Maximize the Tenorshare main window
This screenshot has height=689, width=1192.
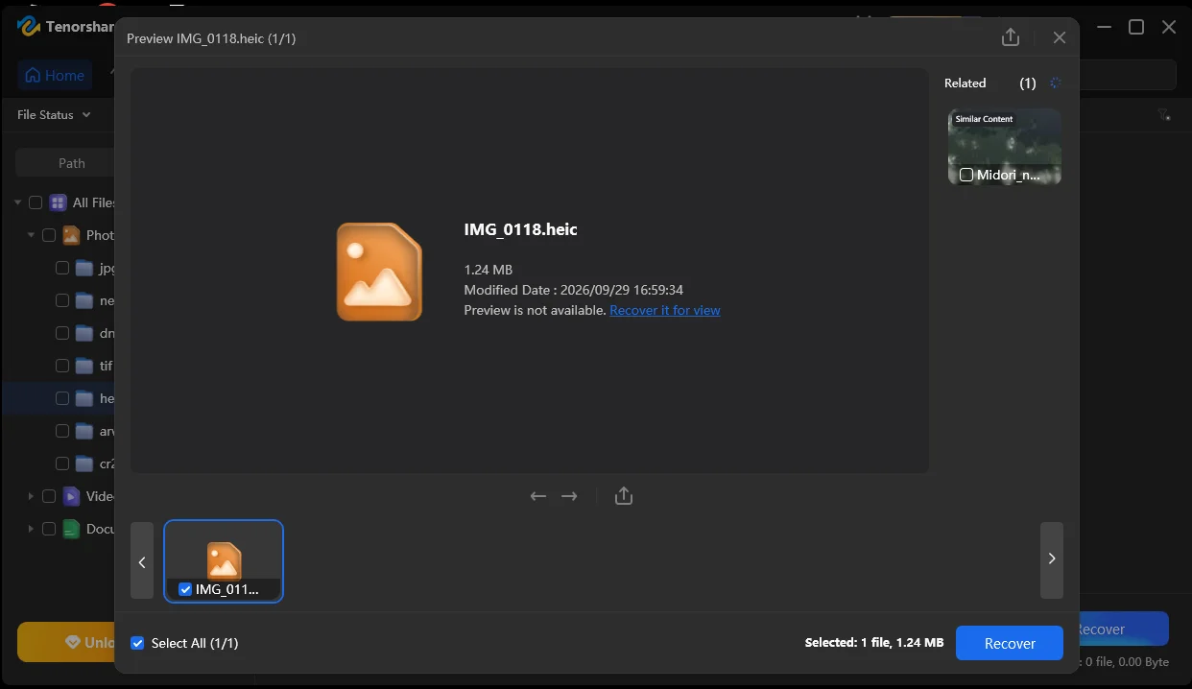pyautogui.click(x=1136, y=27)
